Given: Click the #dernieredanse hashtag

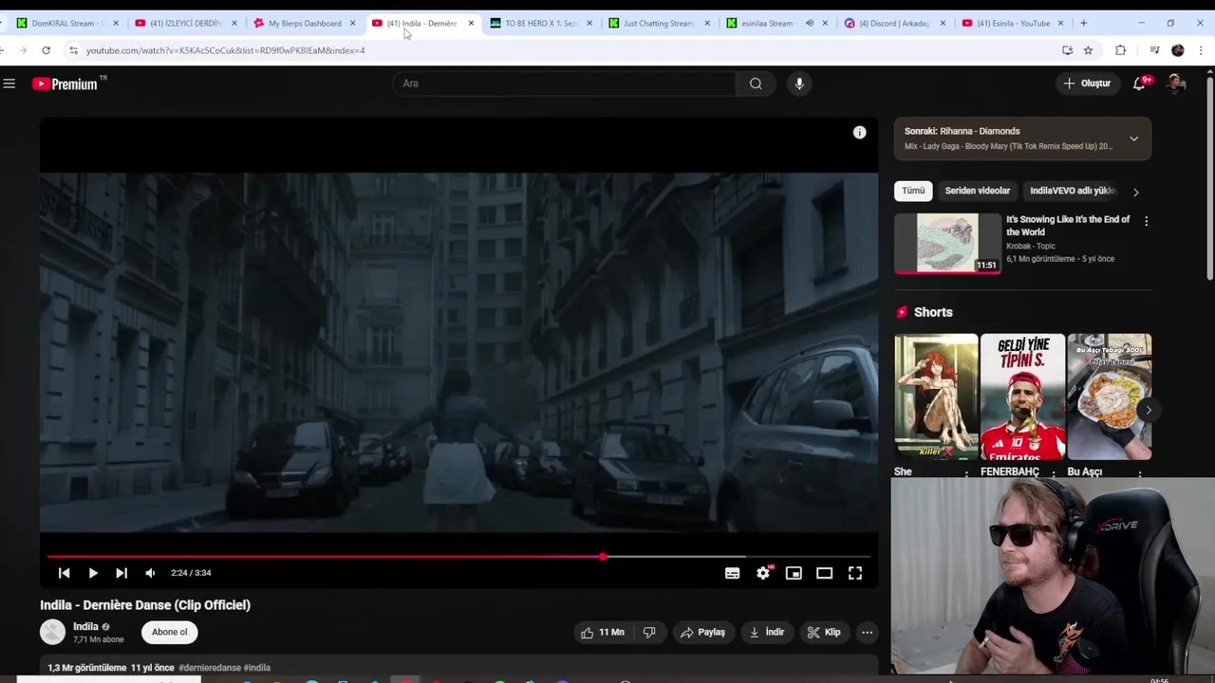Looking at the screenshot, I should [210, 668].
